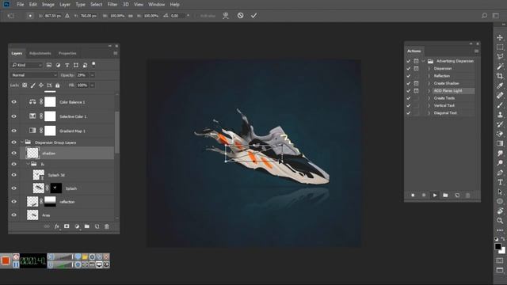
Task: Hide the Color Balance 1 layer
Action: click(14, 102)
